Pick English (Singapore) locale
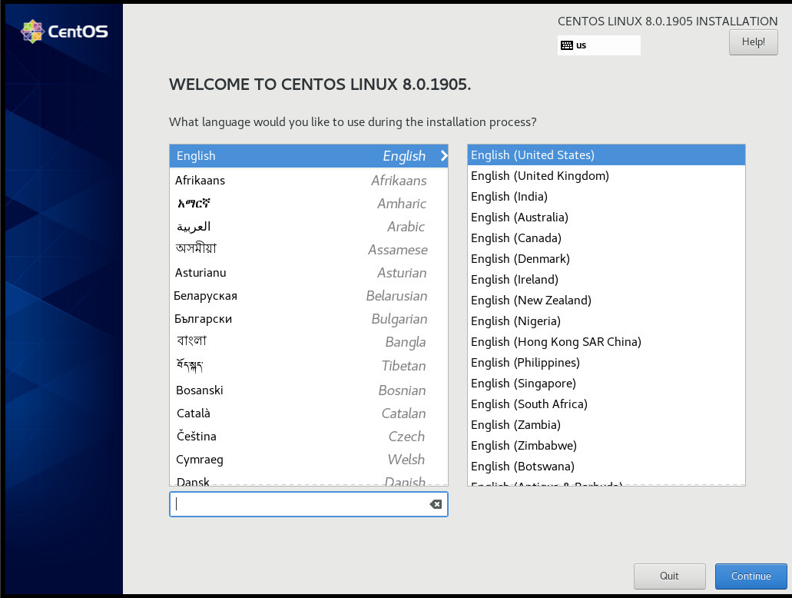 click(x=523, y=383)
